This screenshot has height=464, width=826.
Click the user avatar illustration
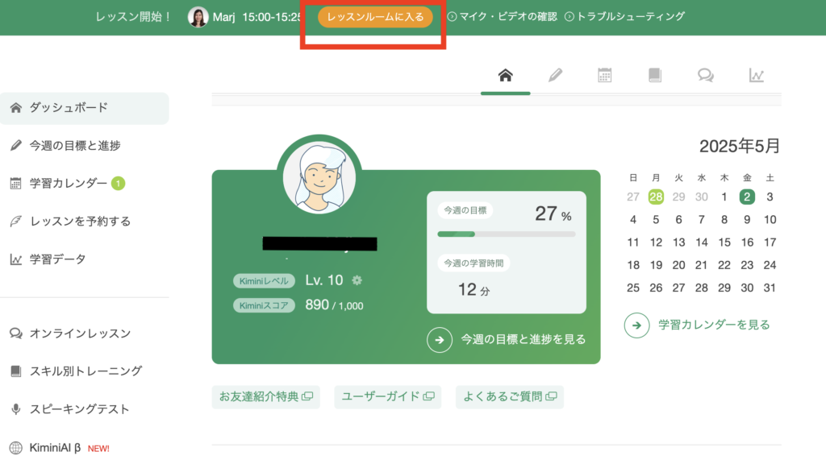coord(319,178)
